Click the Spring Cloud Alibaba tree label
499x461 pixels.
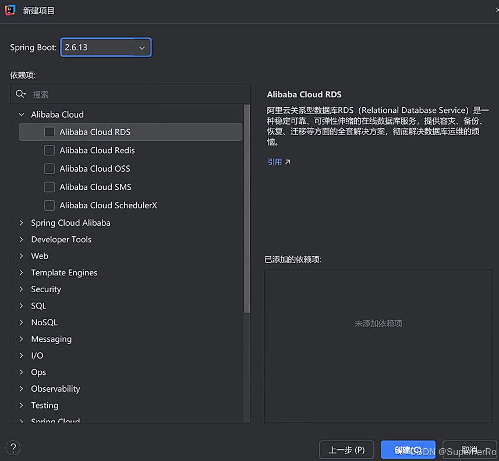(x=70, y=223)
